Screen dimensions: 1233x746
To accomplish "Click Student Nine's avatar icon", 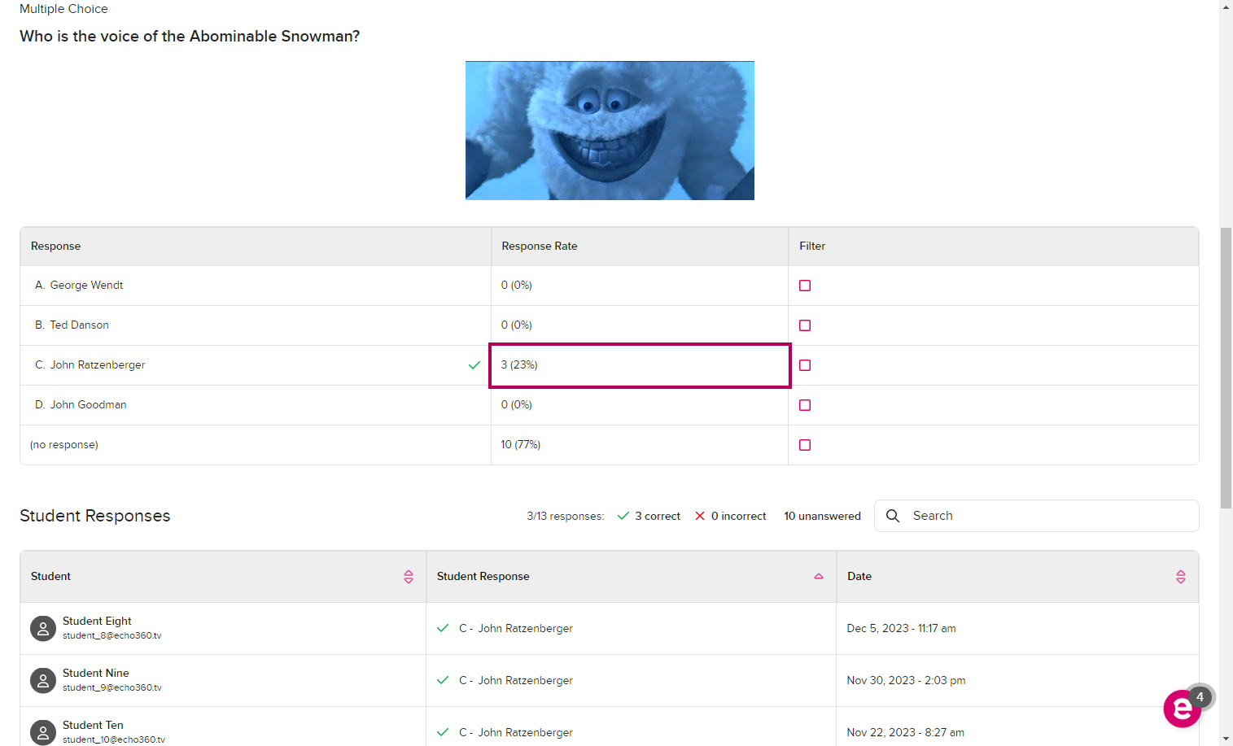I will pos(43,680).
